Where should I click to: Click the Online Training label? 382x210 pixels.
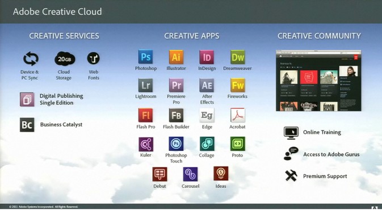[x=322, y=132]
